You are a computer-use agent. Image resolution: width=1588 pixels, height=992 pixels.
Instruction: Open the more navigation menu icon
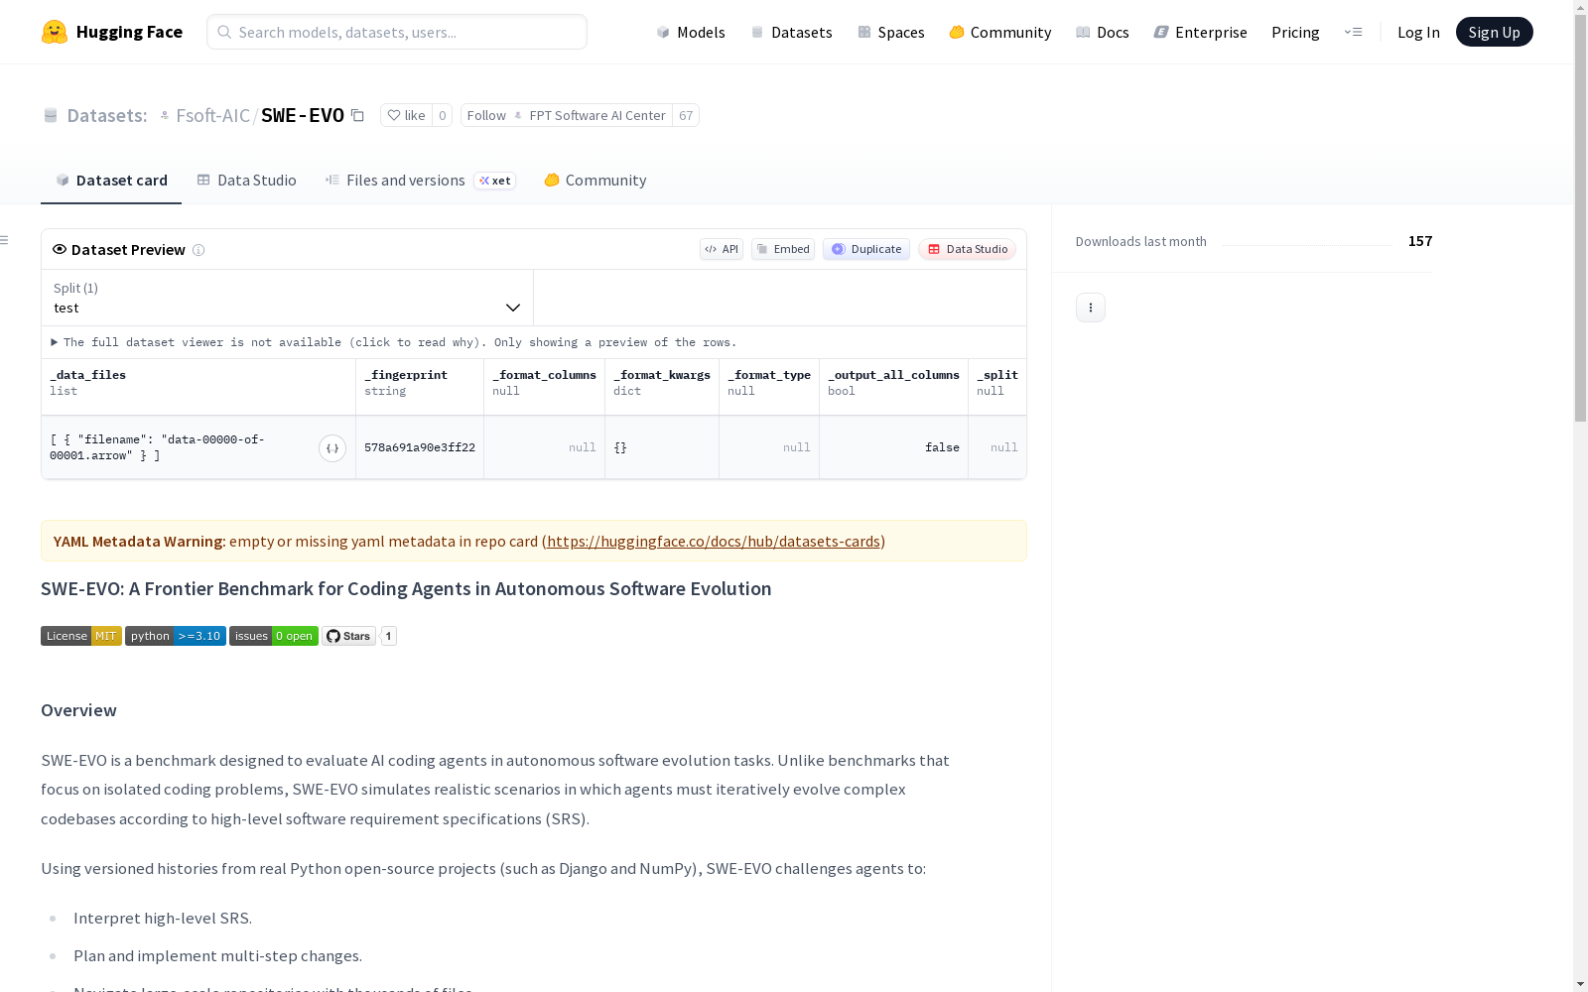click(1353, 32)
